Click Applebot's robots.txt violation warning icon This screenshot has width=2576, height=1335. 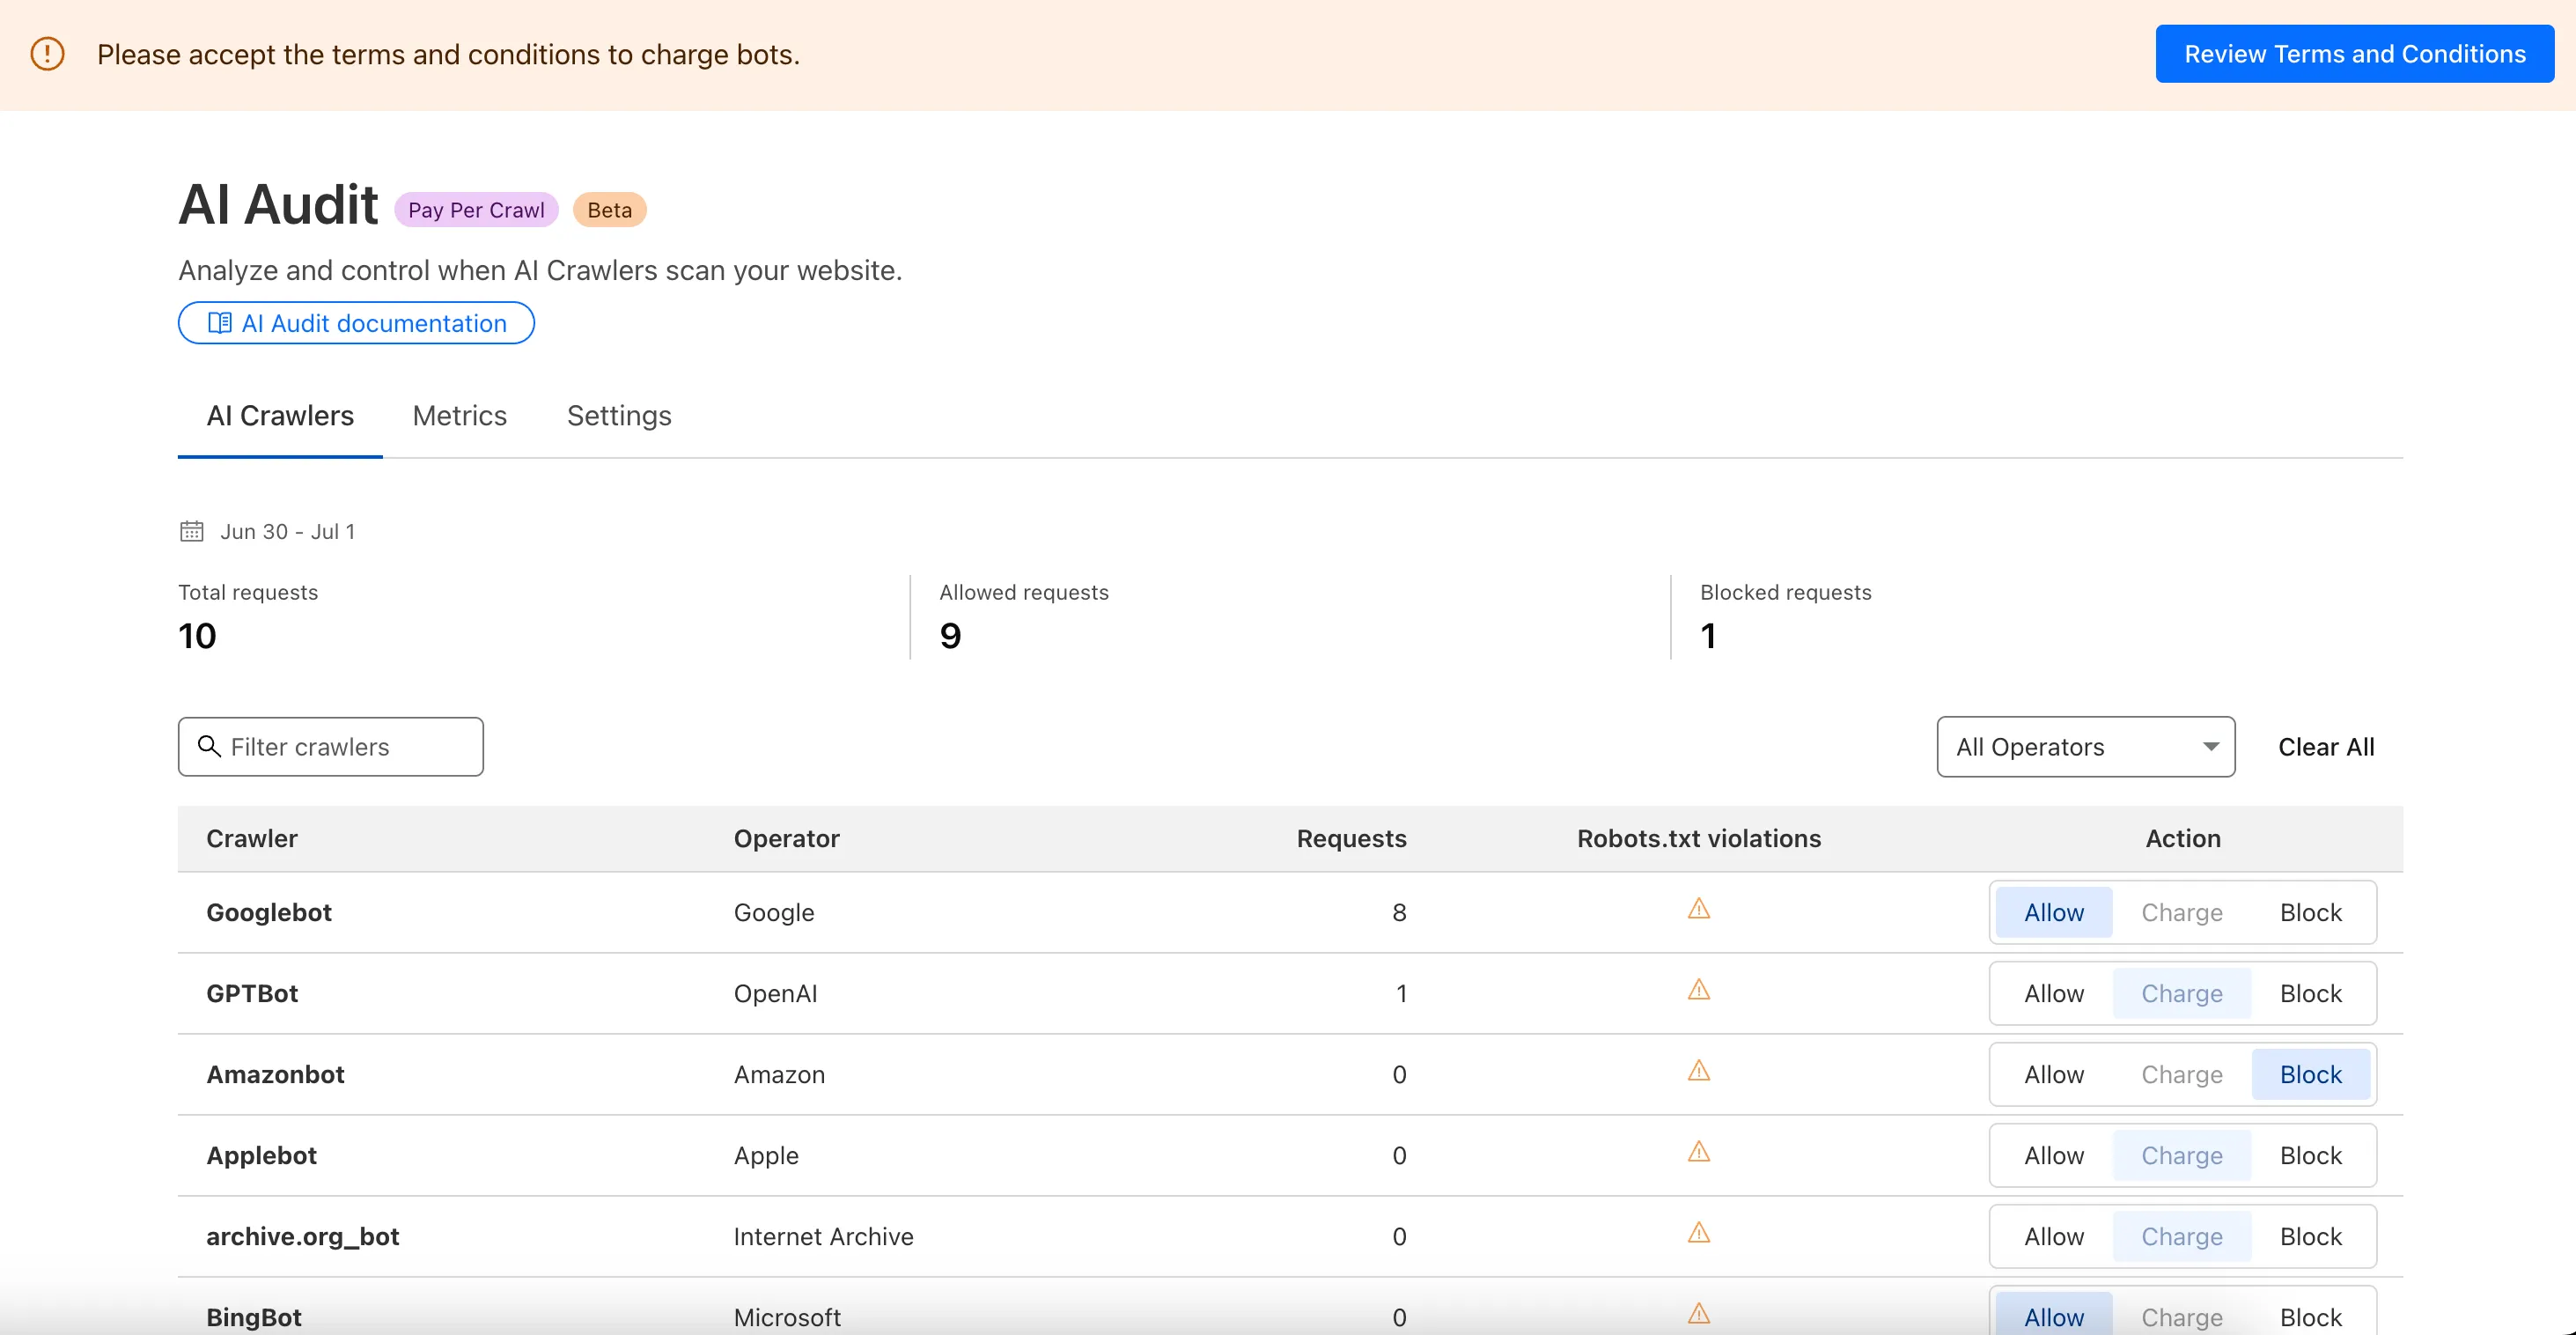click(x=1698, y=1152)
